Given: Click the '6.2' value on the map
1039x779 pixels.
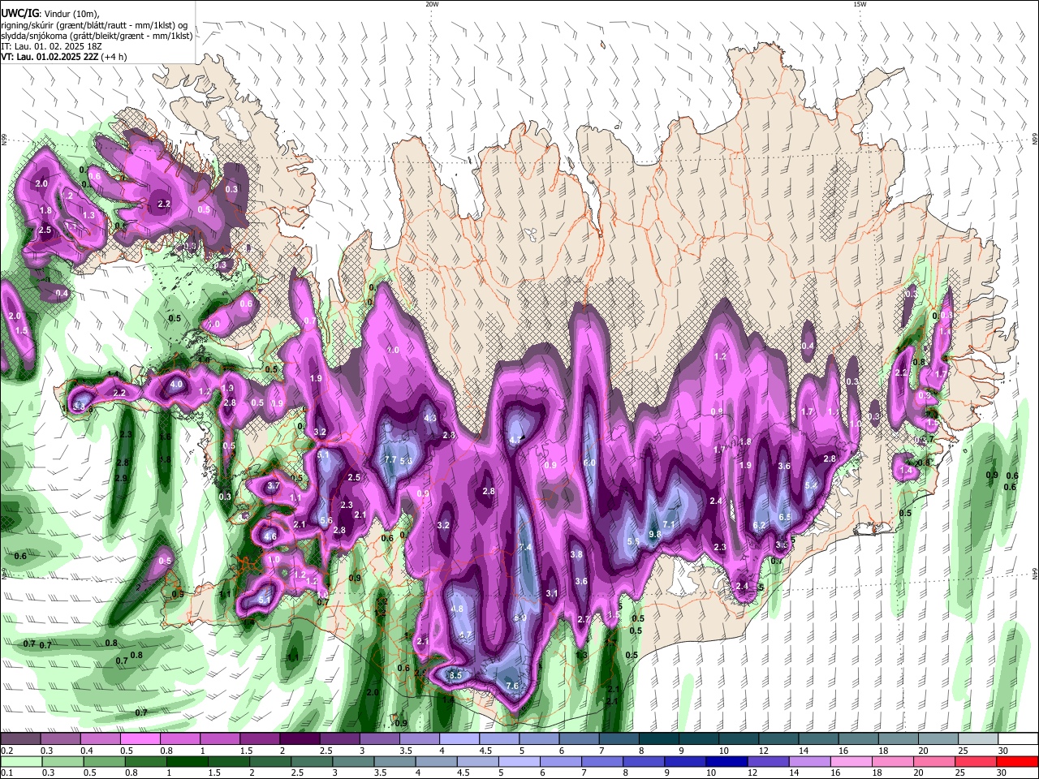Looking at the screenshot, I should pyautogui.click(x=760, y=526).
